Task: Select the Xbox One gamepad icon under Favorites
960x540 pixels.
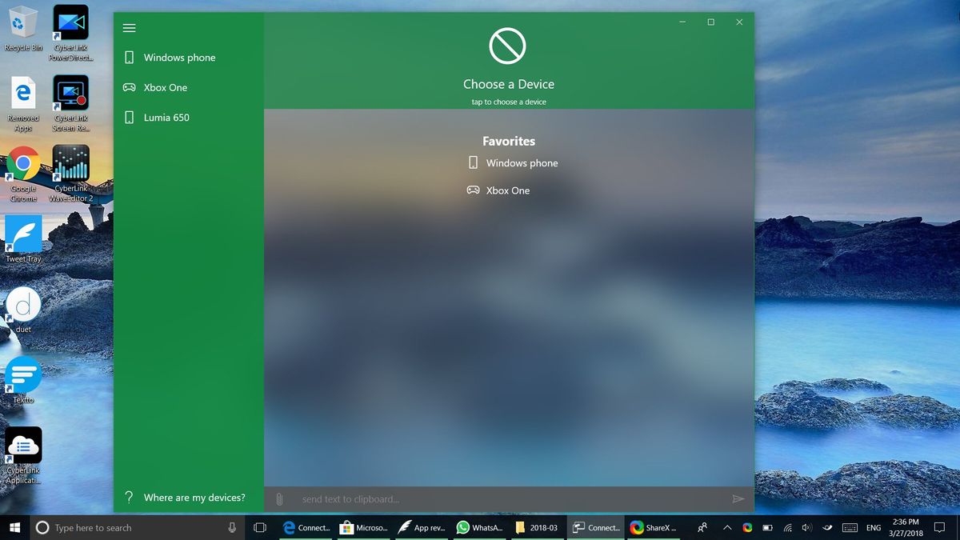Action: click(x=473, y=190)
